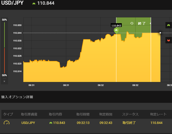Click the green up-arrow HIGH button

click(x=168, y=25)
